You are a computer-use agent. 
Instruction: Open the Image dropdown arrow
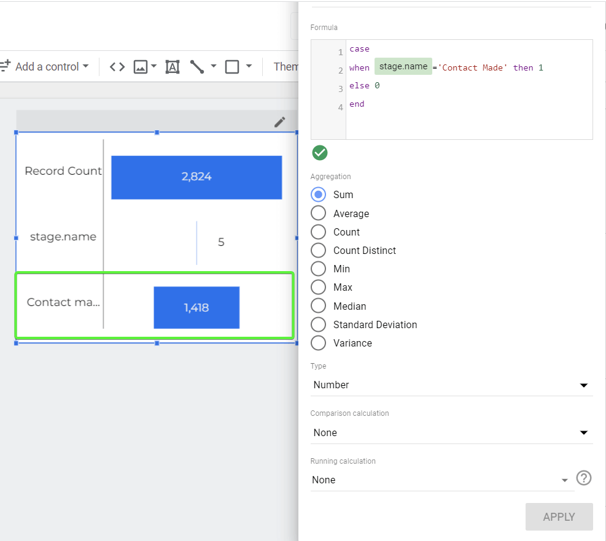click(153, 66)
